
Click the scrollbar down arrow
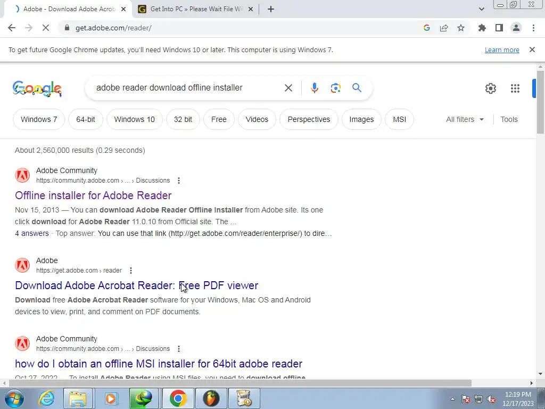[540, 374]
